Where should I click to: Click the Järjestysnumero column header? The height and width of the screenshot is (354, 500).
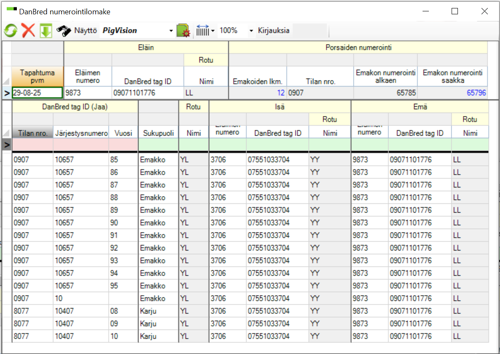(x=81, y=132)
